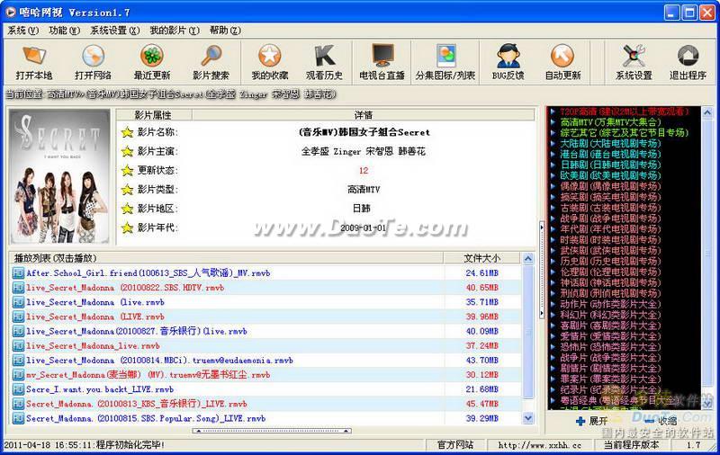Open the BUG反馈 feedback icon
Image resolution: width=720 pixels, height=455 pixels.
(x=508, y=56)
